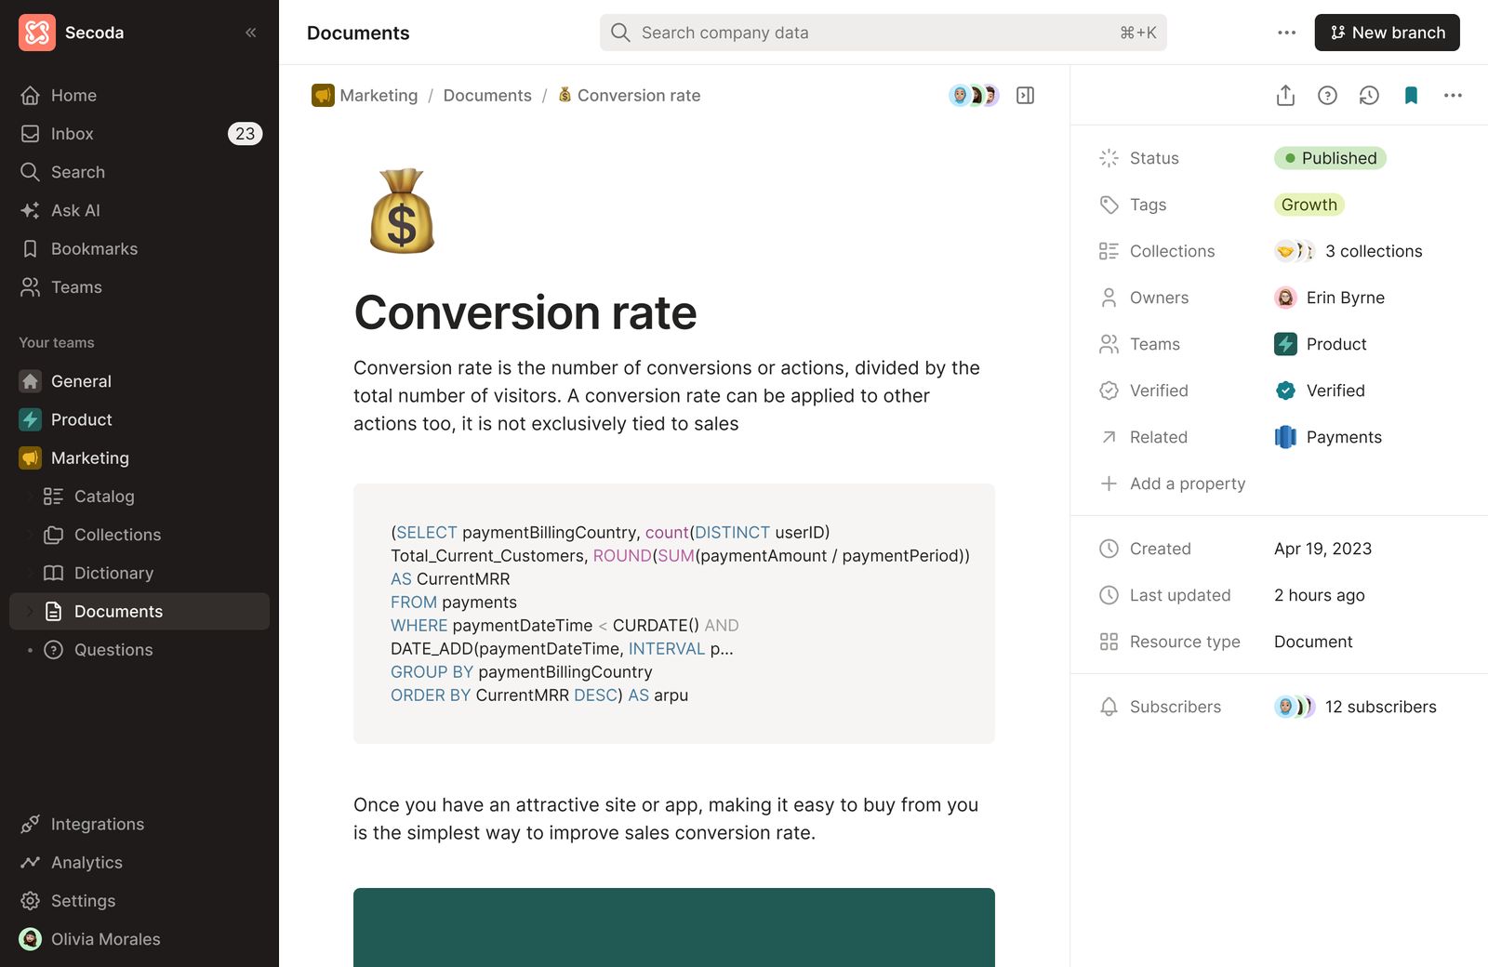This screenshot has height=967, width=1488.
Task: Click the New branch button
Action: click(x=1387, y=33)
